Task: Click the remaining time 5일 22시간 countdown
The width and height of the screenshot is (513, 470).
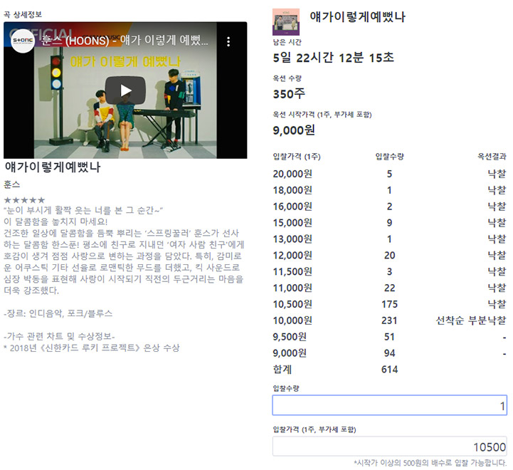Action: click(334, 58)
